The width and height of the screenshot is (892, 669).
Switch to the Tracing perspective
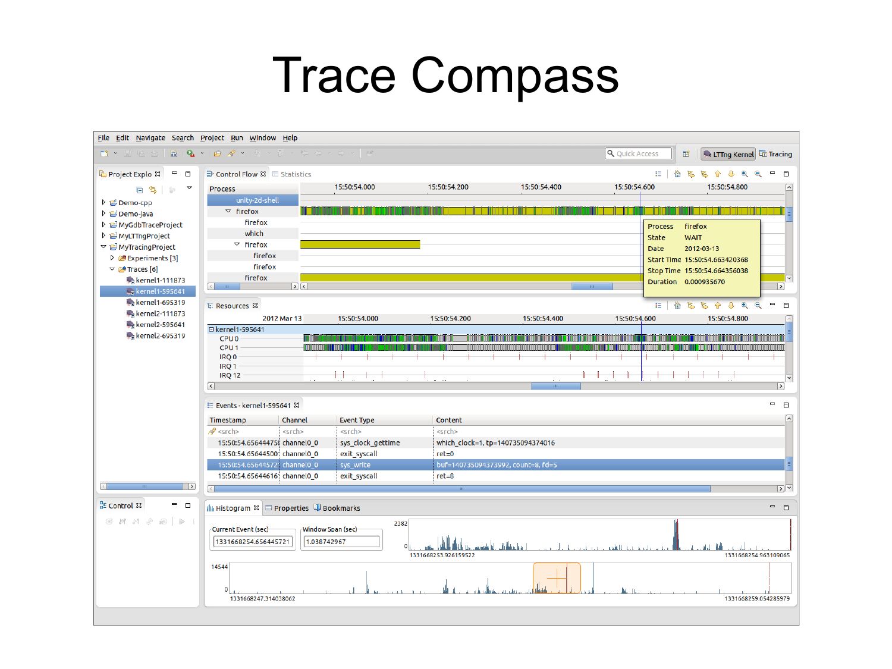click(775, 154)
